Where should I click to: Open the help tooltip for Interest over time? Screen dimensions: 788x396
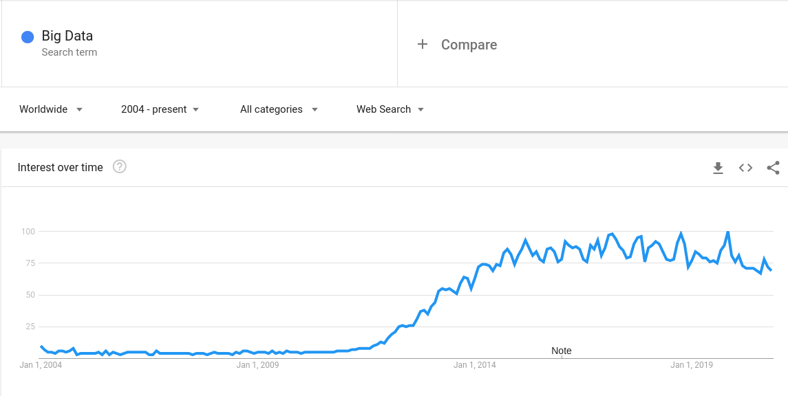120,166
